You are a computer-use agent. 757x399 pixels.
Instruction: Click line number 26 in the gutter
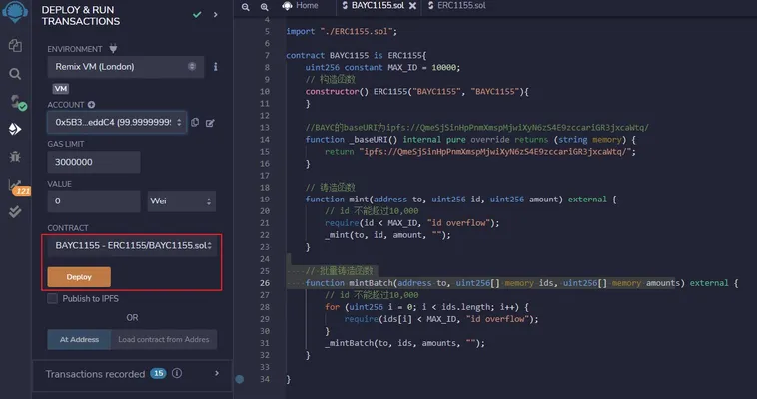click(x=264, y=283)
